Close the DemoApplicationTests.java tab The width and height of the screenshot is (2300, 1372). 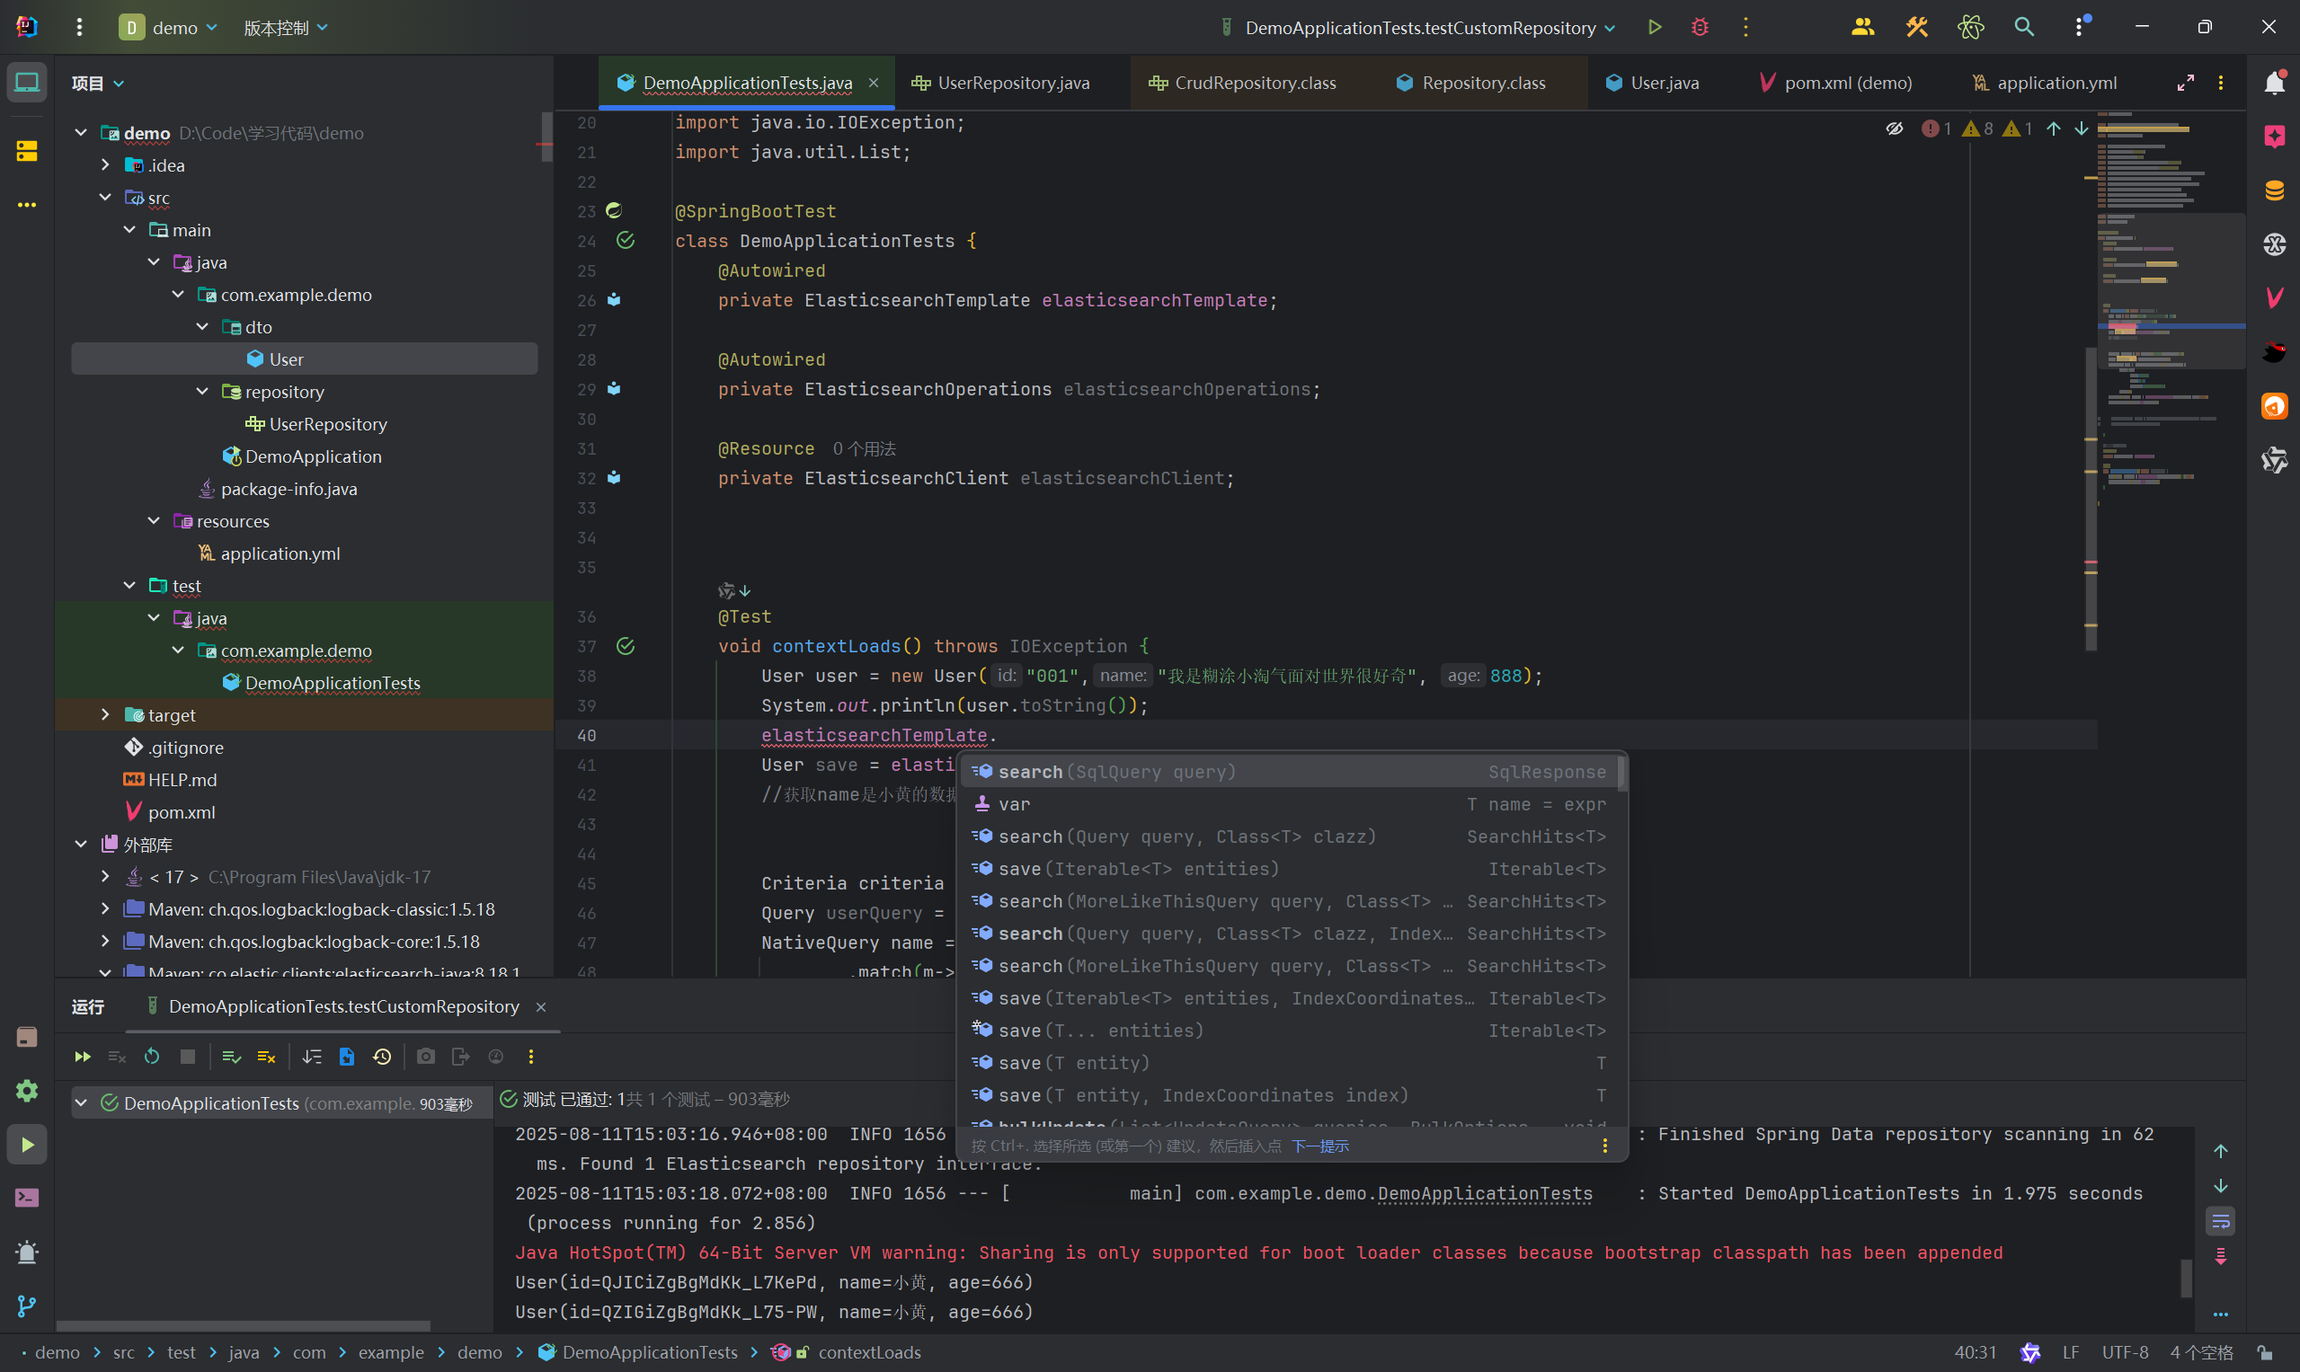tap(874, 83)
